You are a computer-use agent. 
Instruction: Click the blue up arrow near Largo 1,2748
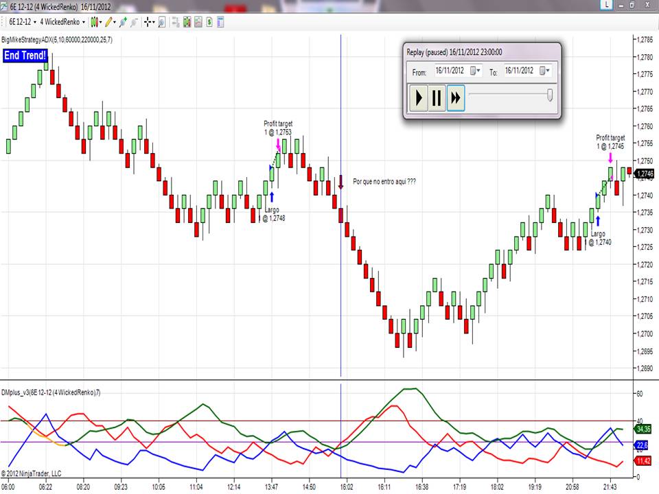[x=272, y=197]
